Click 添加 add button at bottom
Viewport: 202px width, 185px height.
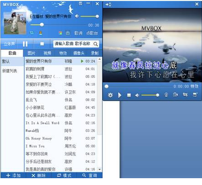[13, 175]
